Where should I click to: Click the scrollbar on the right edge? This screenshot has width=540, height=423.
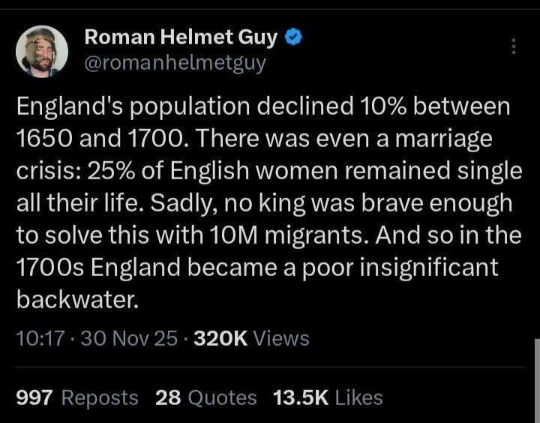click(535, 375)
